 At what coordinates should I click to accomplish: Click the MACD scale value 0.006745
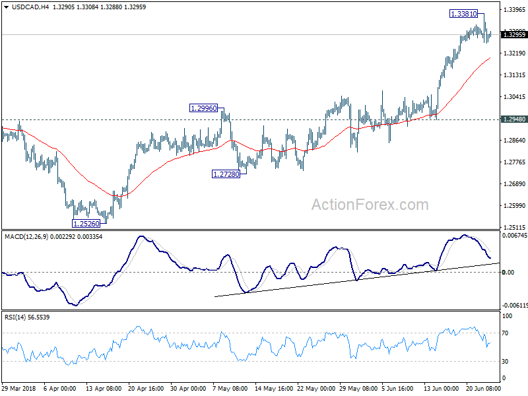[515, 236]
